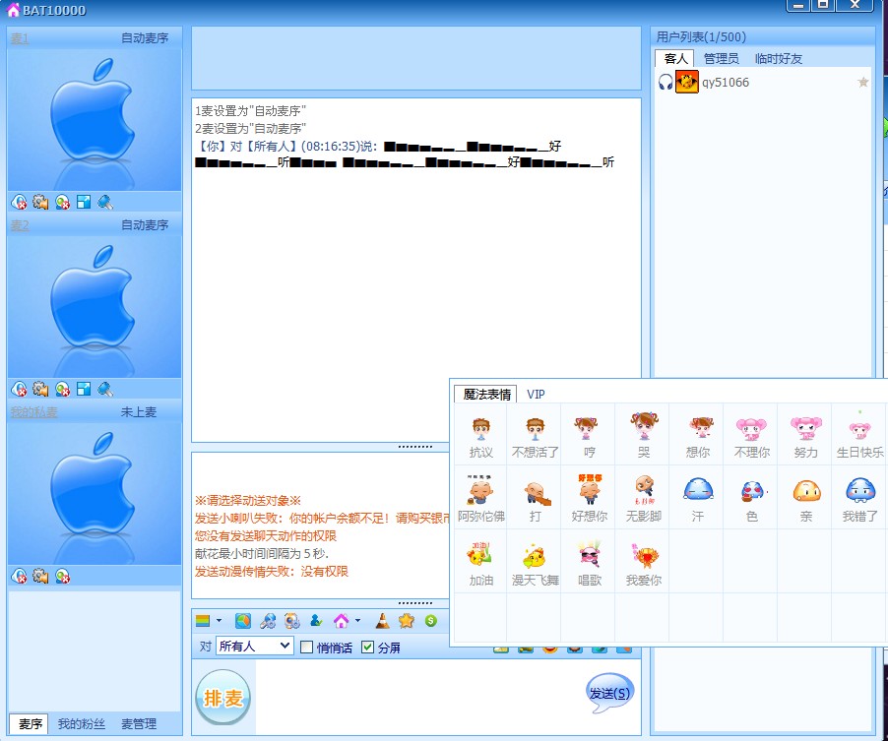
Task: Click the magnifier icon under 麦1 video
Action: [105, 202]
